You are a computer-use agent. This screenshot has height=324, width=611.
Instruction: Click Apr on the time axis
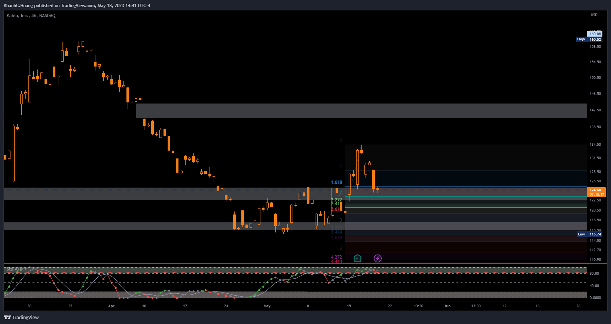111,306
